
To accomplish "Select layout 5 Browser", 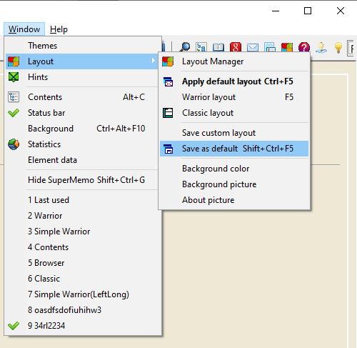I will coord(83,263).
